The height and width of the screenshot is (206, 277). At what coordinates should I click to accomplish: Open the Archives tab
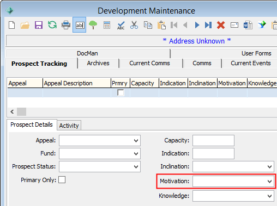click(x=98, y=63)
